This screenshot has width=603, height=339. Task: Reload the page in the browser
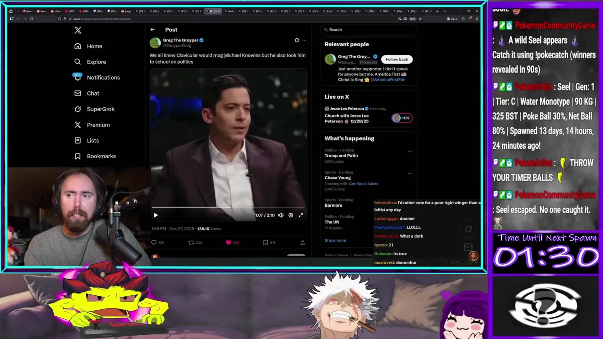tap(32, 19)
